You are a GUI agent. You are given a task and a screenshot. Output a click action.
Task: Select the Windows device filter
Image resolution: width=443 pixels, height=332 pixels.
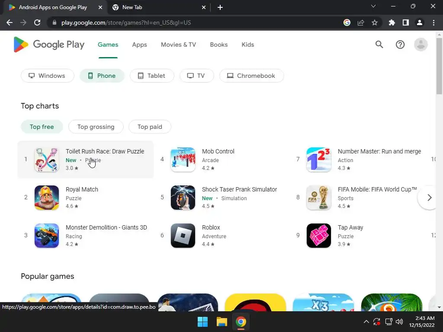coord(48,76)
